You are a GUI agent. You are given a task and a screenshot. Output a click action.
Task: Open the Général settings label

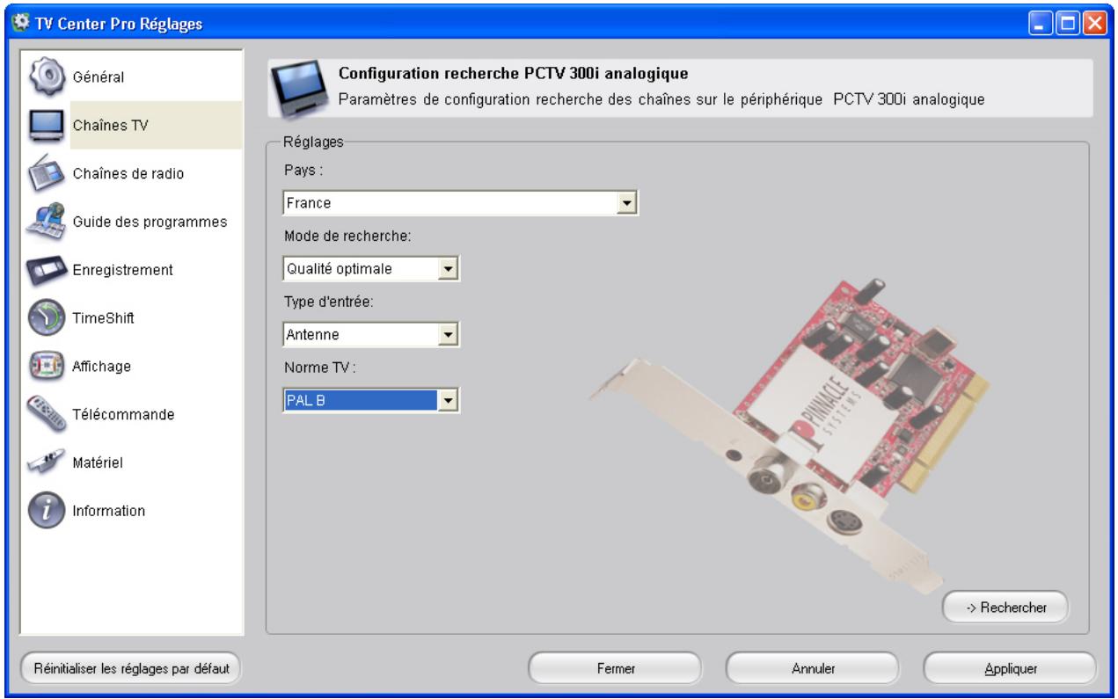pyautogui.click(x=98, y=77)
